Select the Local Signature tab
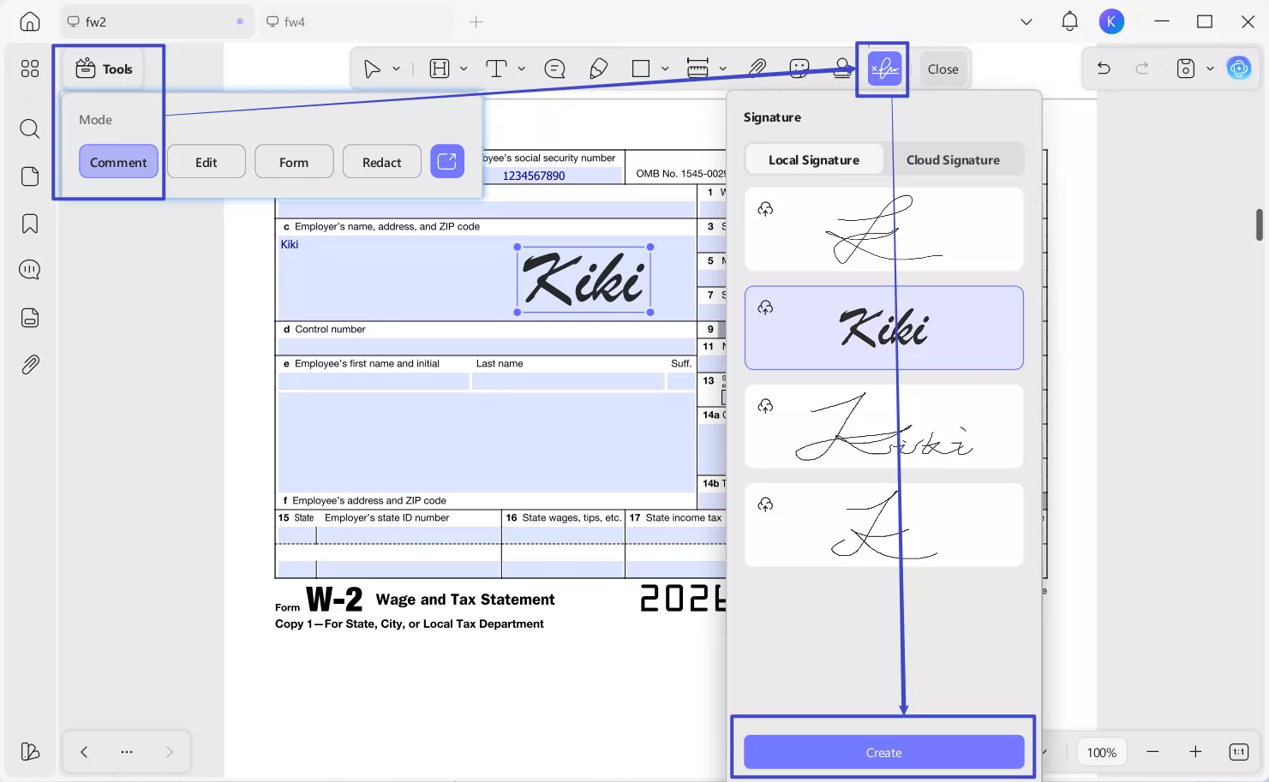 [x=814, y=159]
